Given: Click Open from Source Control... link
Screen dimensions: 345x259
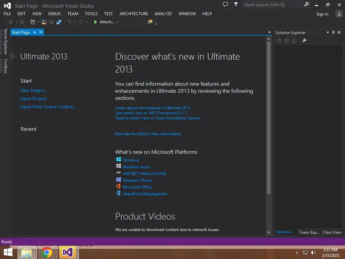Looking at the screenshot, I should click(x=48, y=107).
